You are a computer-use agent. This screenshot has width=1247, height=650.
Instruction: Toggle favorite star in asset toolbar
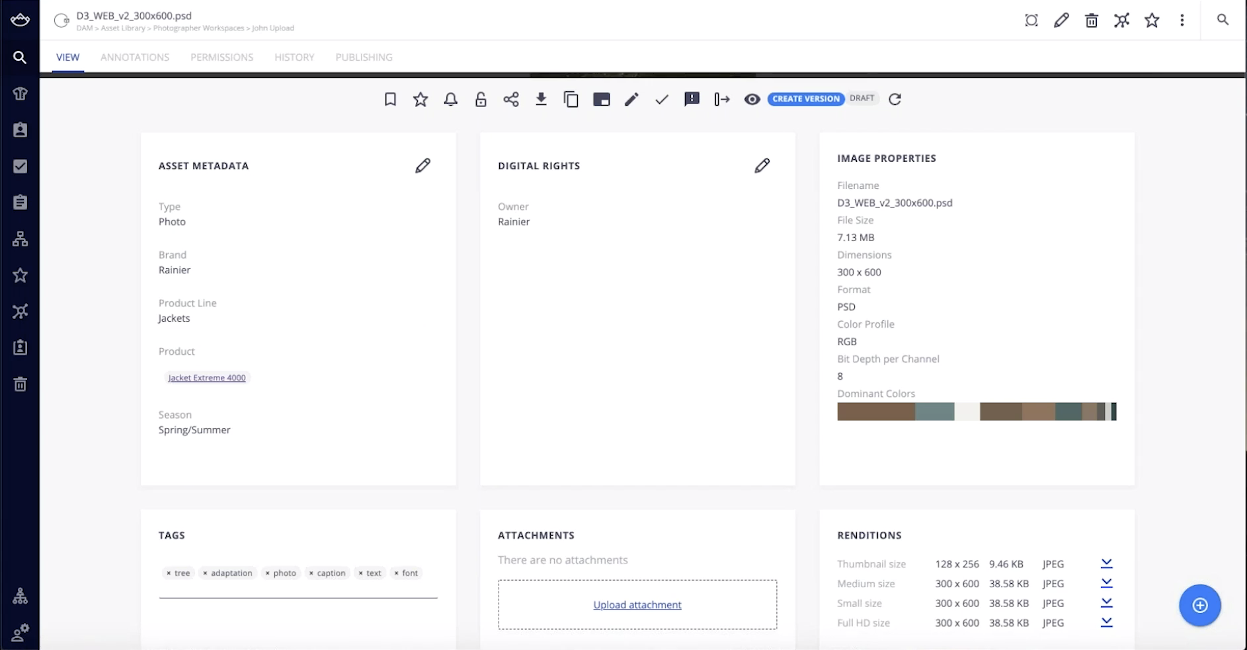point(421,99)
